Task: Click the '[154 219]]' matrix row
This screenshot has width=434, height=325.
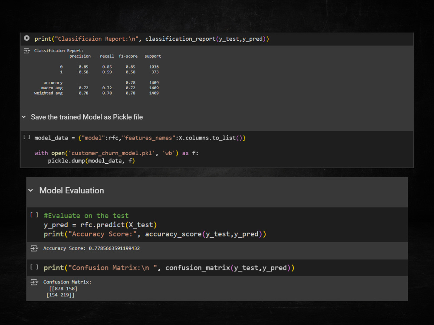Action: pos(60,295)
